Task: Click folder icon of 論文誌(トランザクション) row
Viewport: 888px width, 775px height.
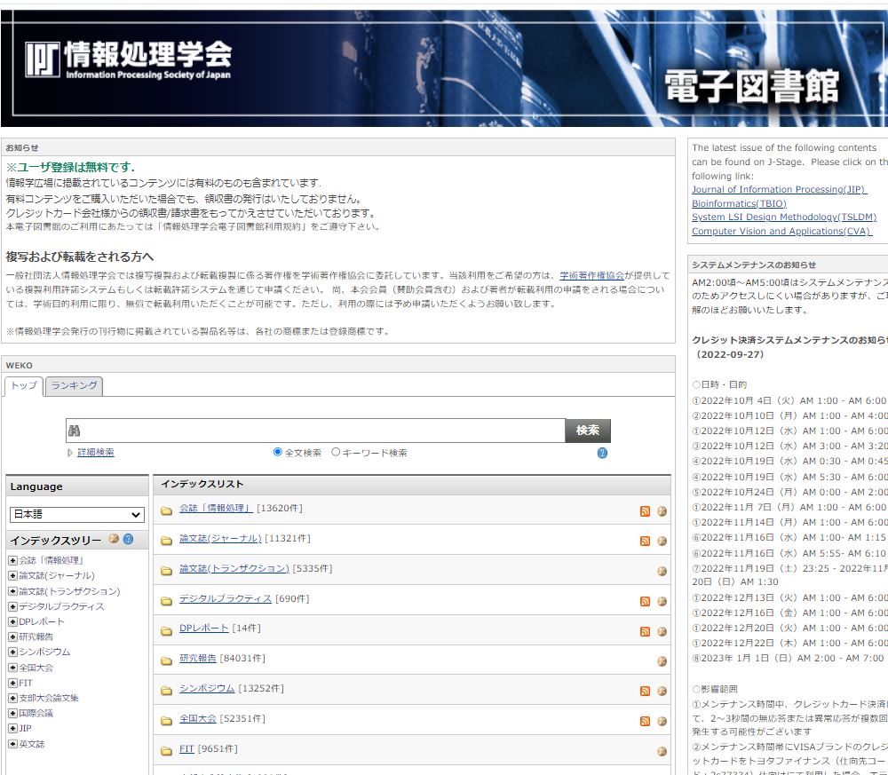Action: point(166,571)
